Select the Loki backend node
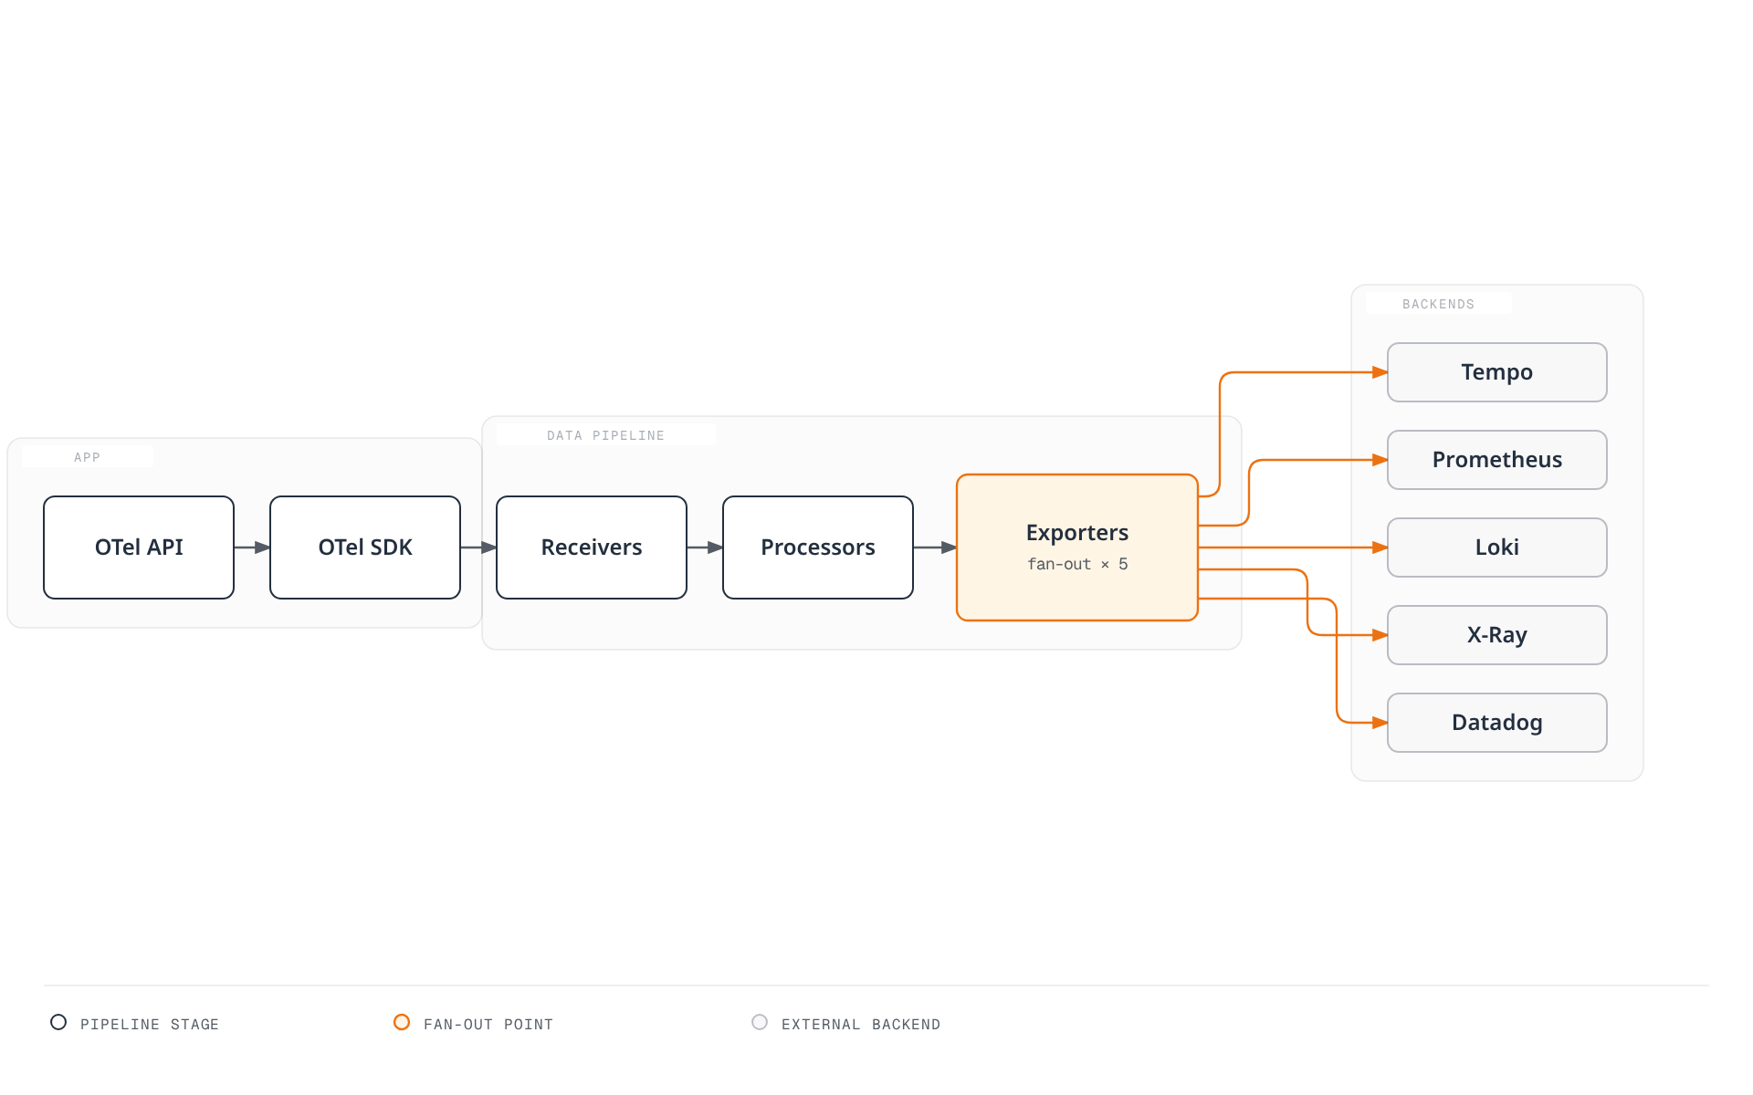Screen dimensions: 1753x1095 click(x=1497, y=547)
